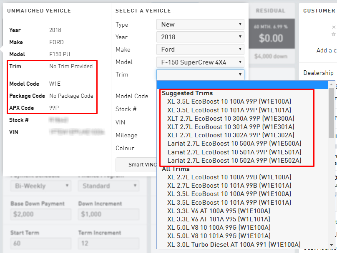Click the Dealership label in customer panel
Viewport: 337px width, 253px height.
pyautogui.click(x=318, y=73)
